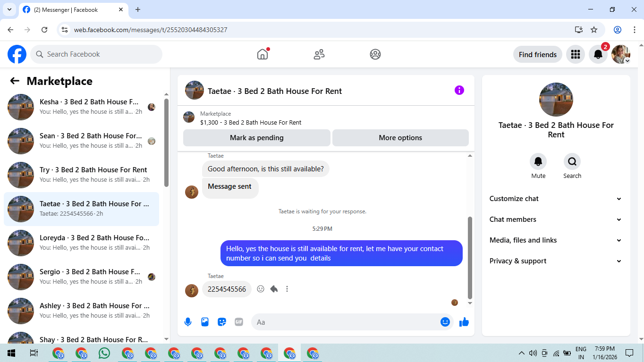This screenshot has width=644, height=362.
Task: Click the Find friends button
Action: click(538, 54)
